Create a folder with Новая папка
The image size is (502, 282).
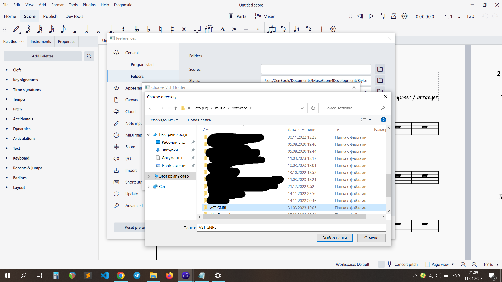pyautogui.click(x=199, y=120)
